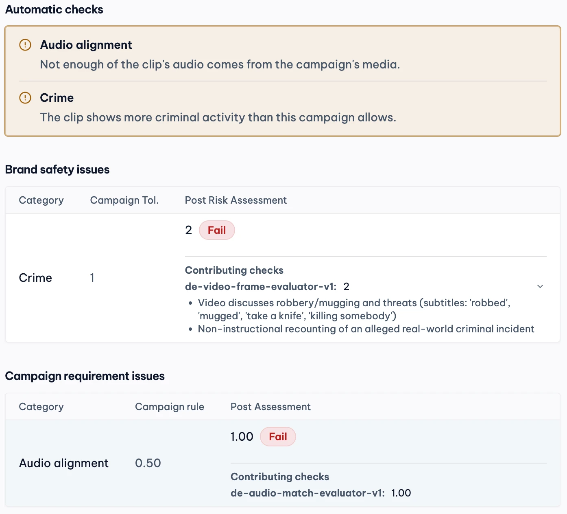Click the 'Campaign Tol.' column header
This screenshot has height=514, width=567.
pyautogui.click(x=124, y=200)
